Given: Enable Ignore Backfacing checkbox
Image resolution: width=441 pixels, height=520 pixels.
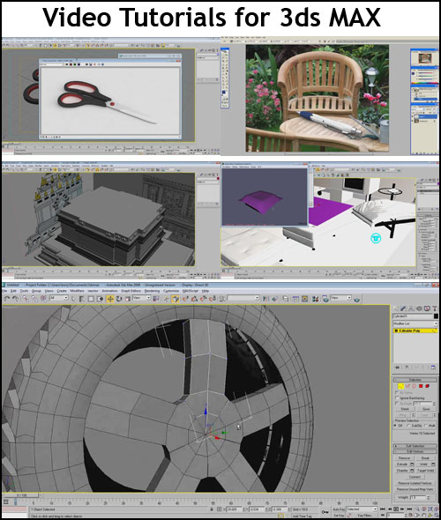Looking at the screenshot, I should click(397, 398).
